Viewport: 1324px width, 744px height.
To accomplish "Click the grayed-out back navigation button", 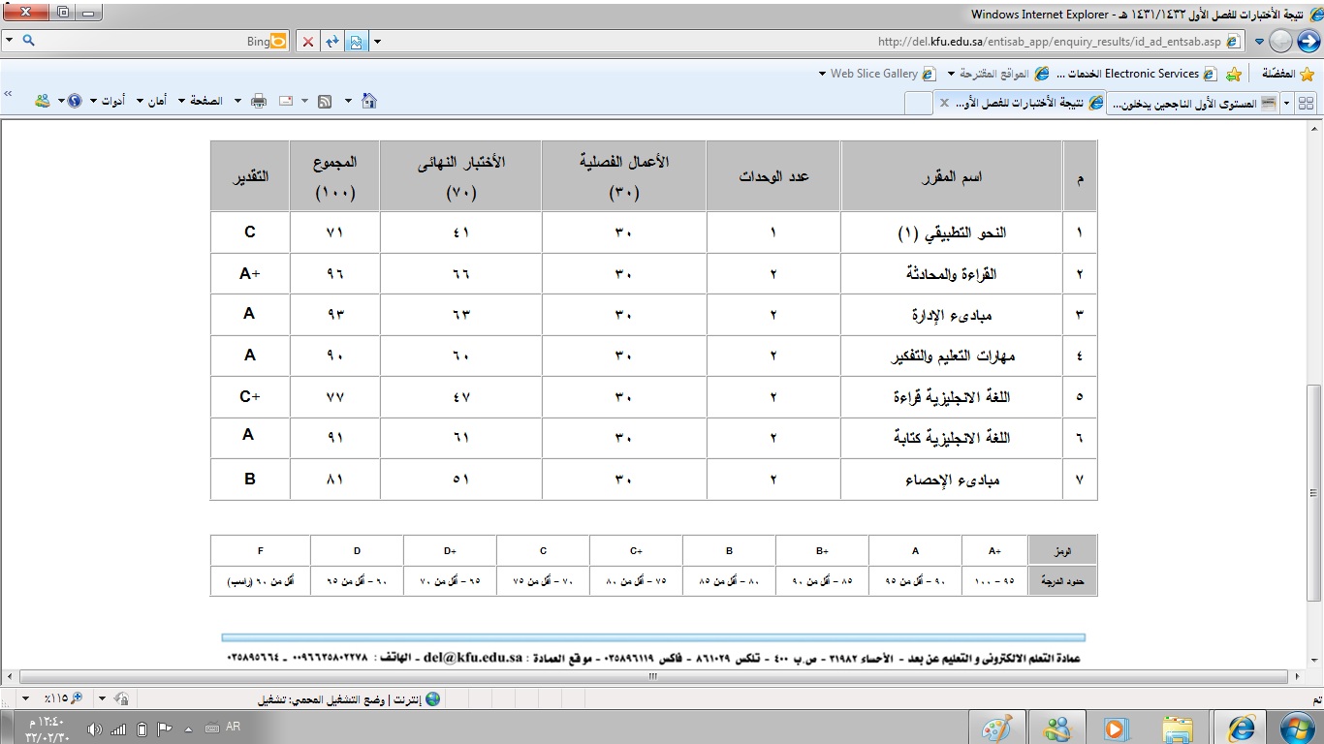I will click(x=1280, y=41).
